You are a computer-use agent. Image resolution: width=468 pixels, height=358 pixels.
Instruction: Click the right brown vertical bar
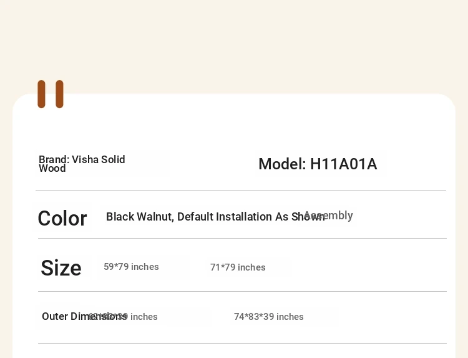tap(59, 94)
